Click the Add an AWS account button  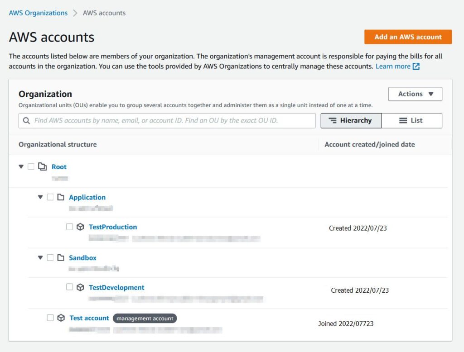(x=408, y=37)
